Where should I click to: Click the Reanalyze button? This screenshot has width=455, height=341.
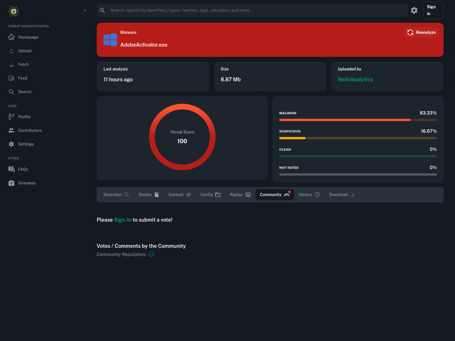(422, 32)
